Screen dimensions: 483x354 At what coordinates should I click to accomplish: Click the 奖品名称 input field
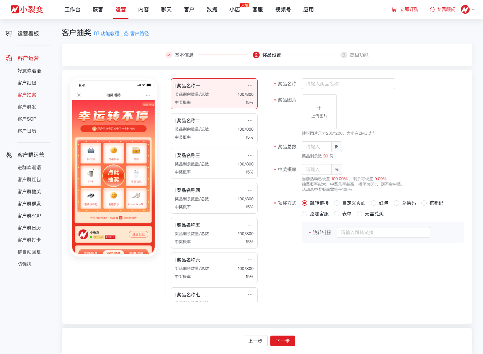tap(348, 84)
